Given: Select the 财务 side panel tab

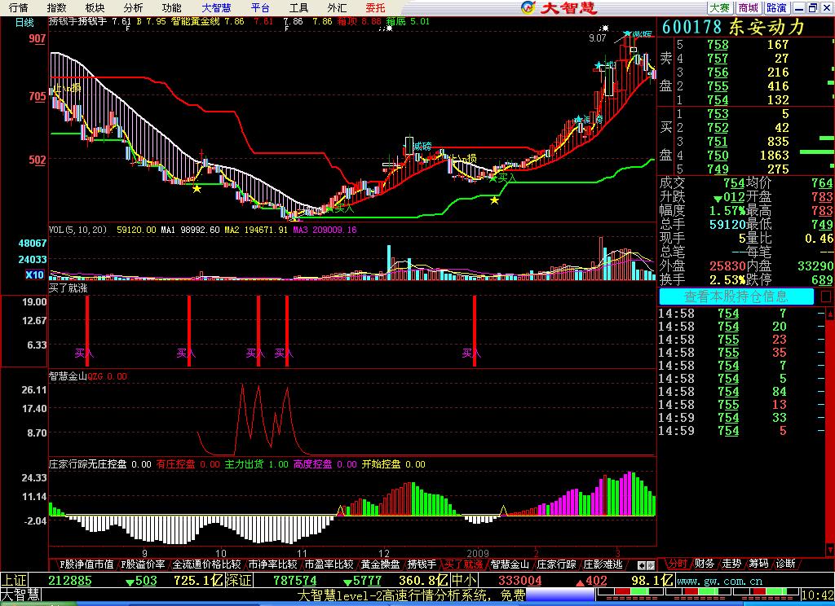Looking at the screenshot, I should 705,564.
